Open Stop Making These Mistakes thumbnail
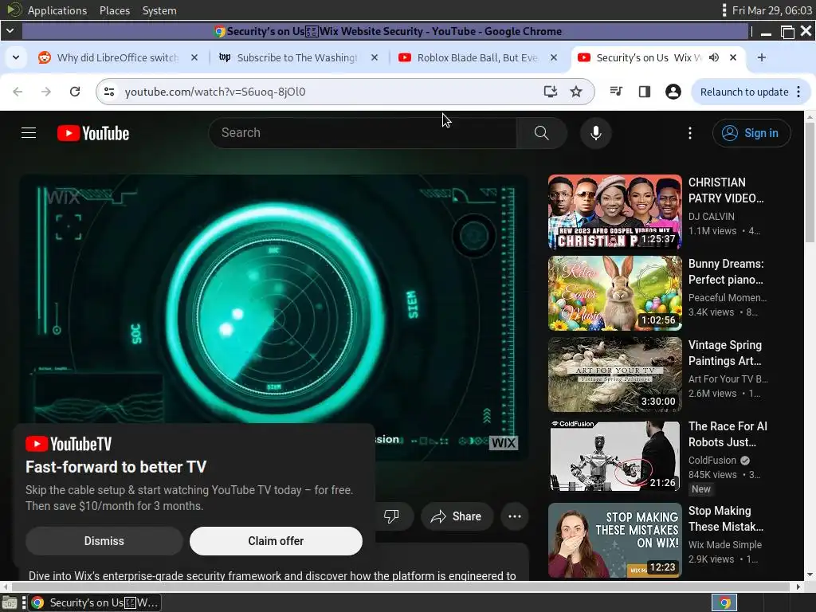The height and width of the screenshot is (612, 816). (614, 540)
